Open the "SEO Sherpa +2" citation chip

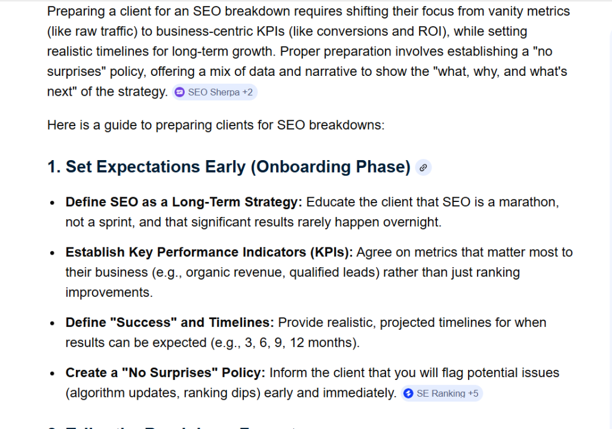click(x=215, y=93)
